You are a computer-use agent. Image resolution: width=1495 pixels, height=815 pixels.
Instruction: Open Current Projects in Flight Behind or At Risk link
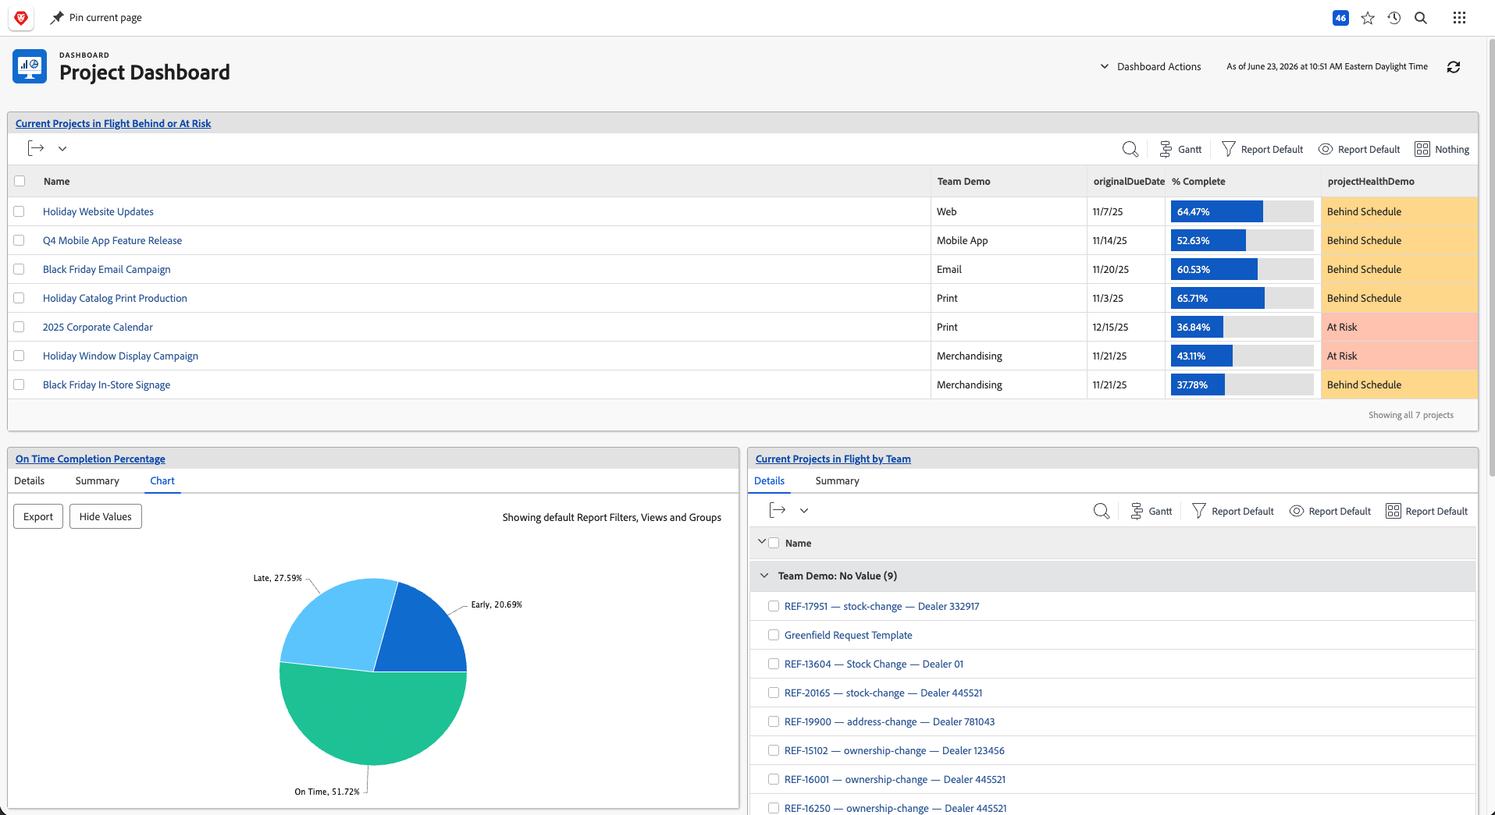point(113,123)
